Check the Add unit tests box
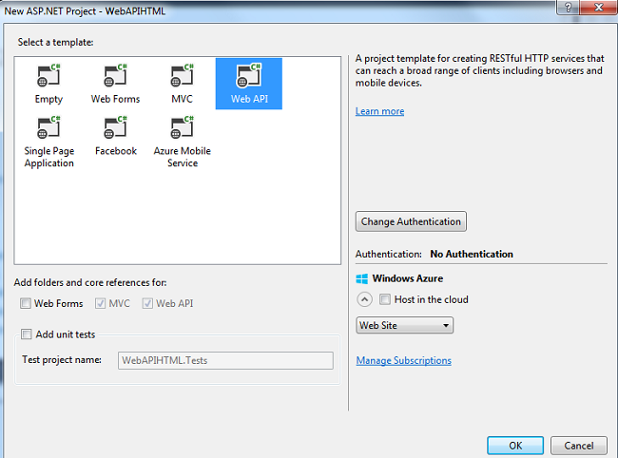This screenshot has width=618, height=458. tap(27, 334)
